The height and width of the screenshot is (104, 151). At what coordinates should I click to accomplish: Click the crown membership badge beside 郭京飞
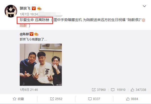(x=39, y=9)
